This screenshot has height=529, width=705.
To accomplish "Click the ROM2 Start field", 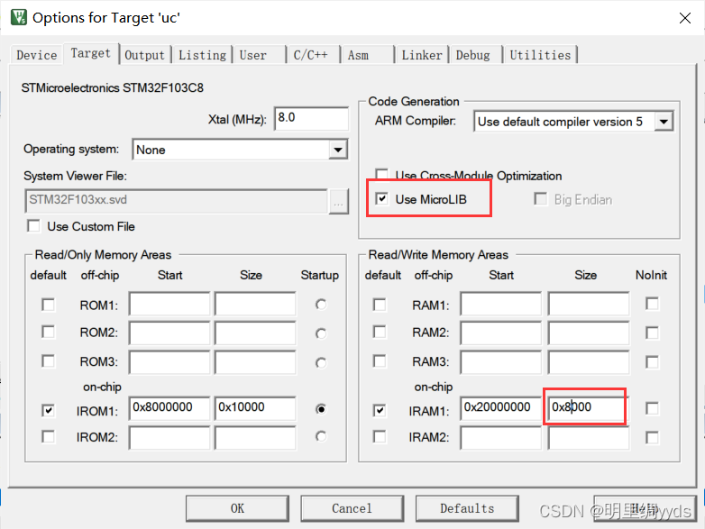I will (169, 333).
